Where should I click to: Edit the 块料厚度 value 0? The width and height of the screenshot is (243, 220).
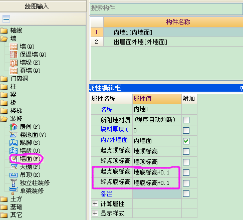[x=157, y=130]
